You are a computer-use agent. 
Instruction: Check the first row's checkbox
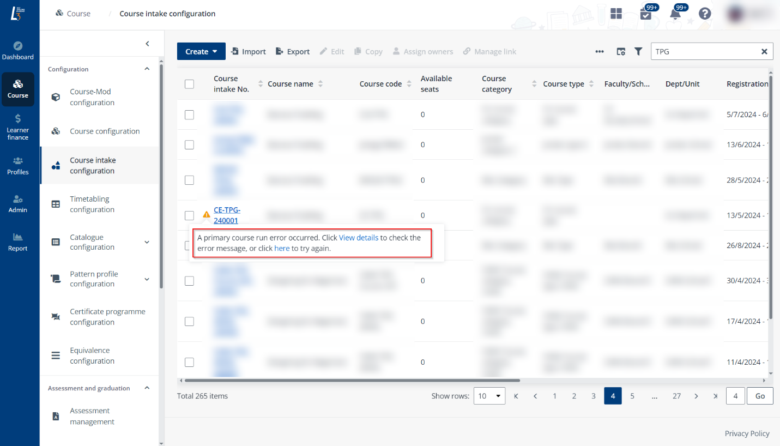(x=189, y=114)
